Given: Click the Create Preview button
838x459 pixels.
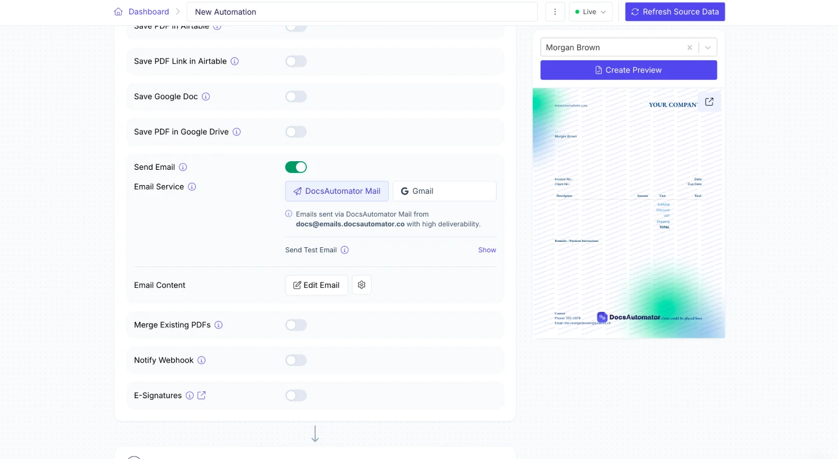Looking at the screenshot, I should point(628,70).
